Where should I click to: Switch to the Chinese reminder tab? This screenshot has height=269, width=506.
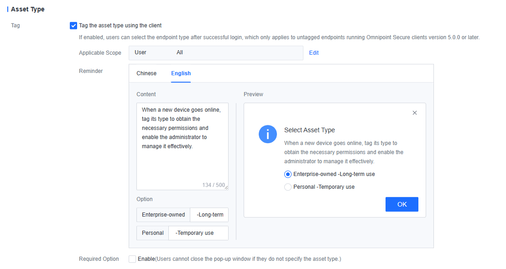(x=146, y=73)
